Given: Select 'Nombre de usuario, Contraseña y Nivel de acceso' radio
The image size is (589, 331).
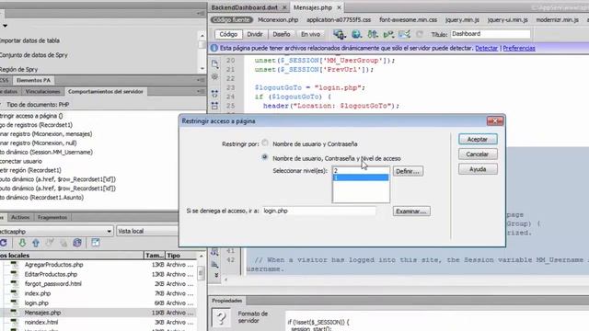Looking at the screenshot, I should (x=265, y=157).
